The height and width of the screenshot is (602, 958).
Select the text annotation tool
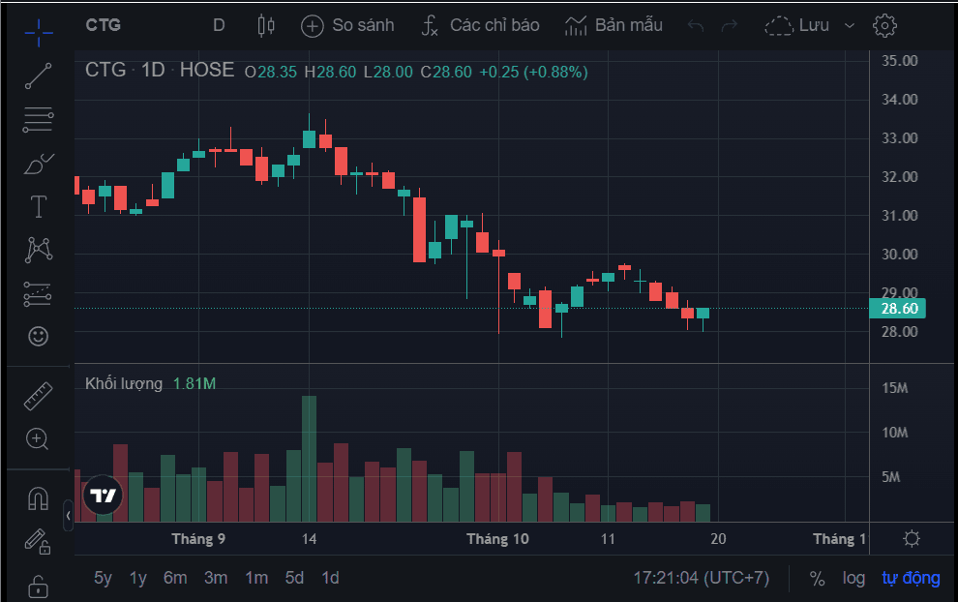pos(38,205)
